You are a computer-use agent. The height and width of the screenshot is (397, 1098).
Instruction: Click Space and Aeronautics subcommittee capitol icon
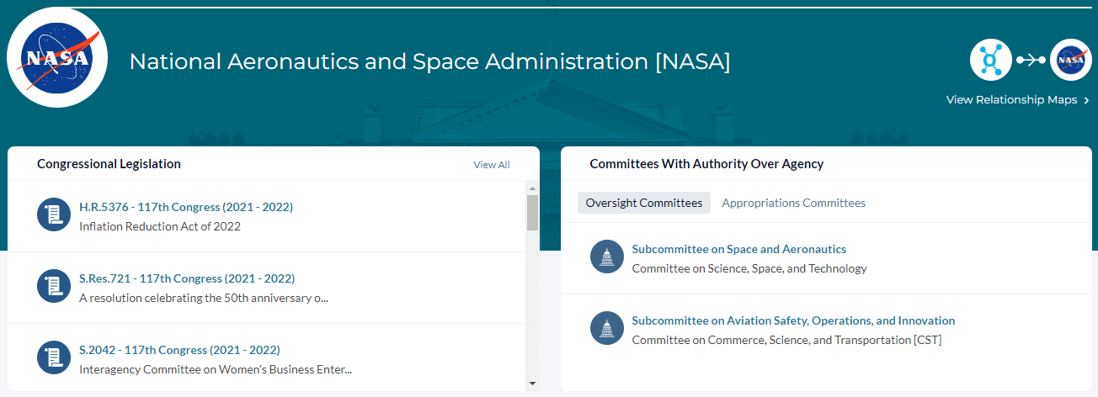pos(607,257)
